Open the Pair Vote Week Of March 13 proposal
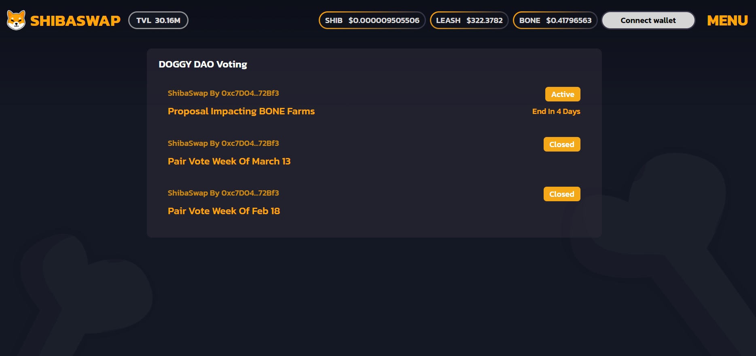This screenshot has width=756, height=356. pyautogui.click(x=229, y=161)
